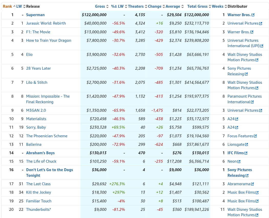The image size is (269, 218).
Task: Sort by %± LW column header
Action: pyautogui.click(x=119, y=6)
